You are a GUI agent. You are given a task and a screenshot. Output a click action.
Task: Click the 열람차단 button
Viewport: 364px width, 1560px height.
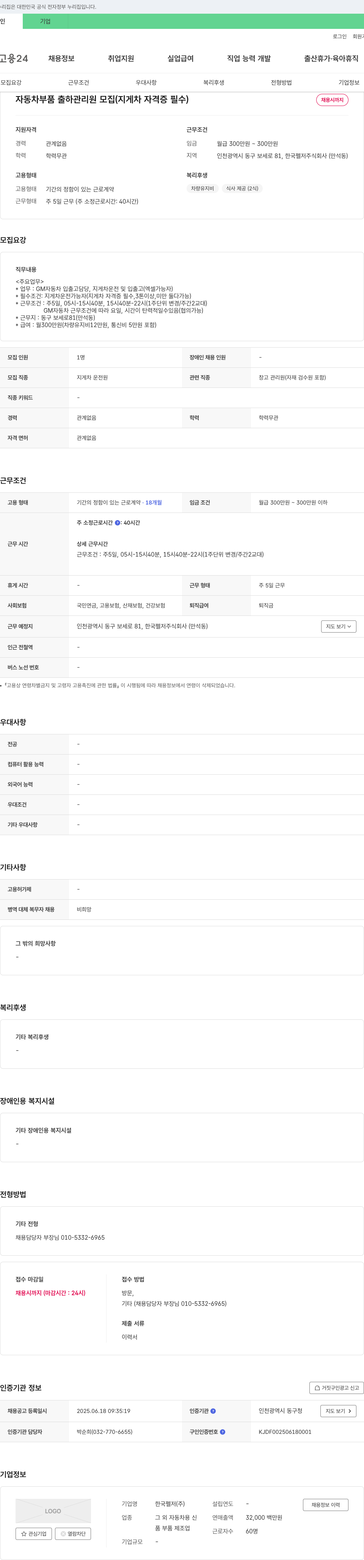[73, 1533]
